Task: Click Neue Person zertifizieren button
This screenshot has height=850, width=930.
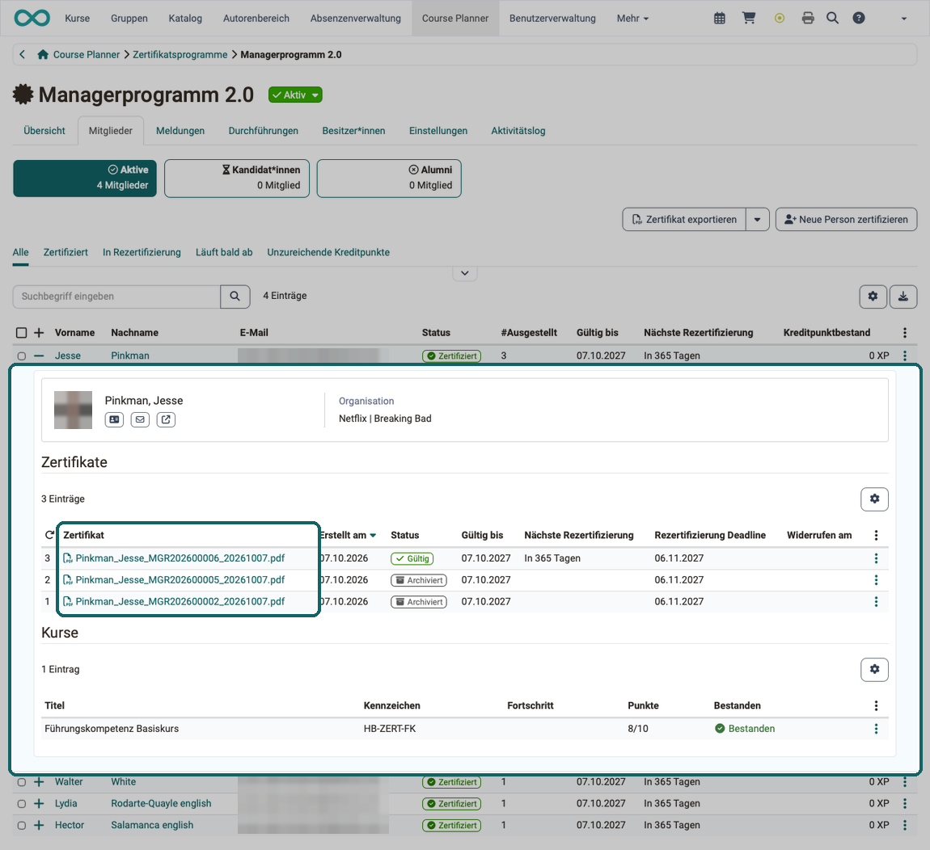Action: tap(847, 219)
